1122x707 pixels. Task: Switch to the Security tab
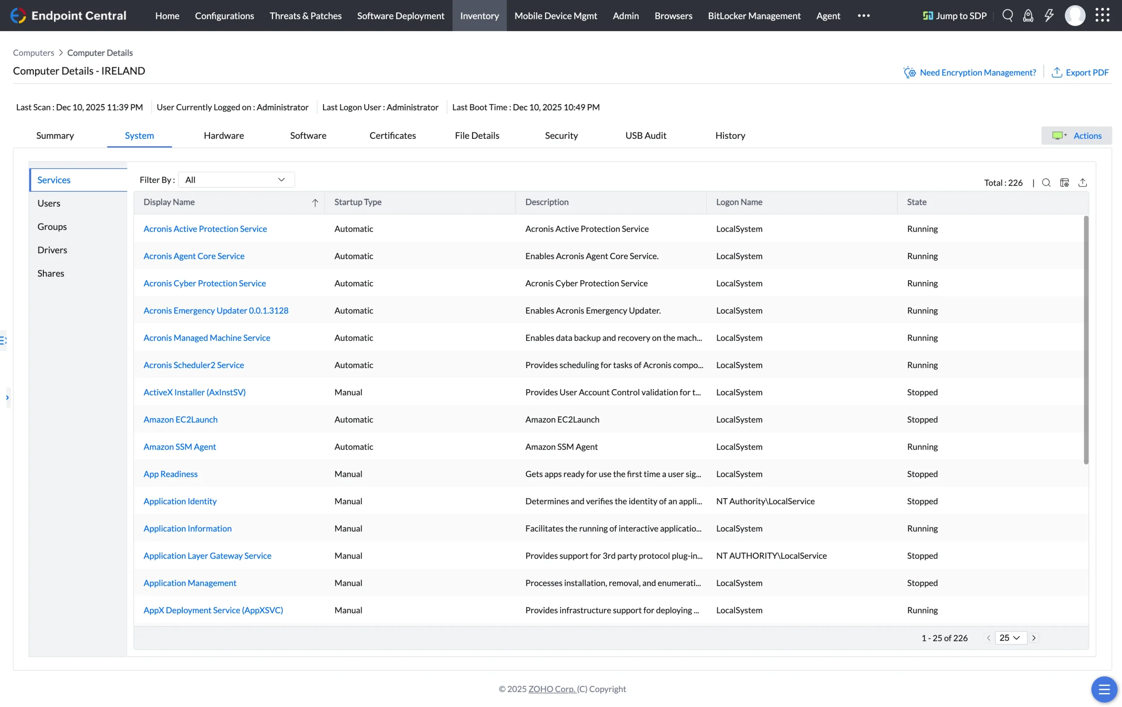click(561, 135)
